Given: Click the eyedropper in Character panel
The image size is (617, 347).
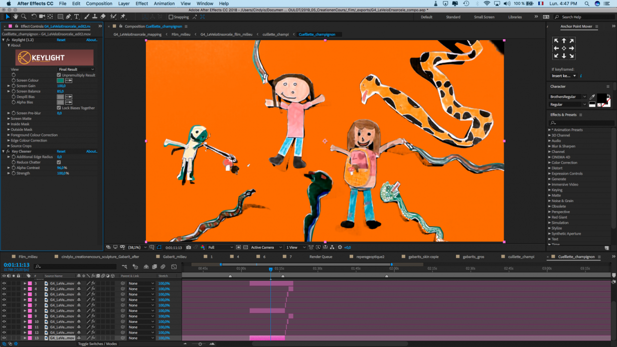Looking at the screenshot, I should pos(592,97).
